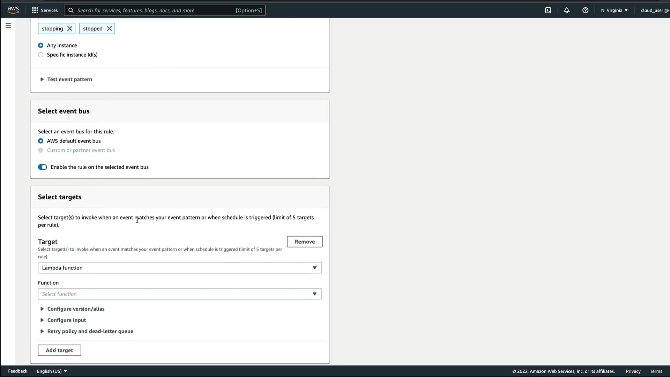Open the CloudShell terminal icon
This screenshot has height=377, width=670.
(548, 10)
